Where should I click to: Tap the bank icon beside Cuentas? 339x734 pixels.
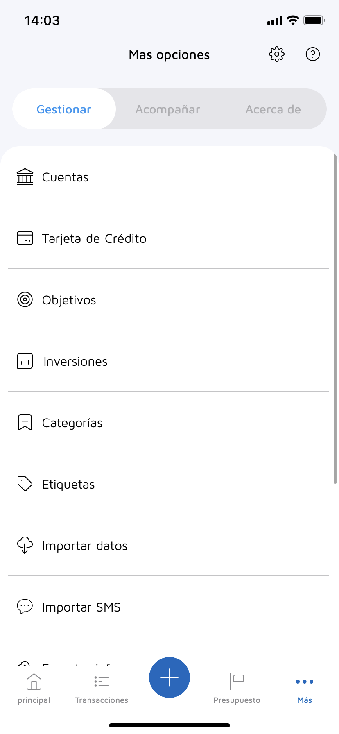pos(25,177)
